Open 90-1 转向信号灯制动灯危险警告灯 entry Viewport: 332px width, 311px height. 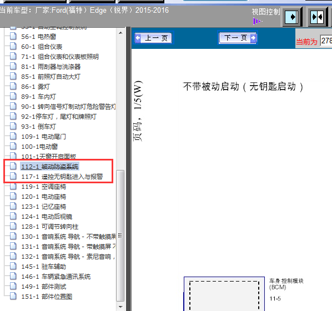click(68, 107)
